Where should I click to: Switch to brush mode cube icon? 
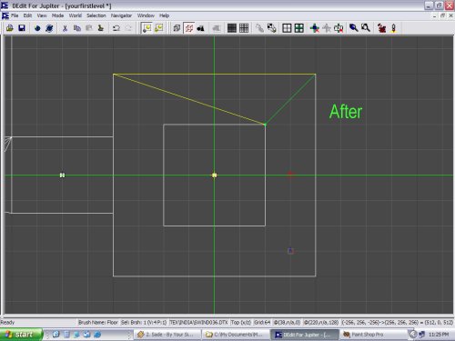point(177,28)
